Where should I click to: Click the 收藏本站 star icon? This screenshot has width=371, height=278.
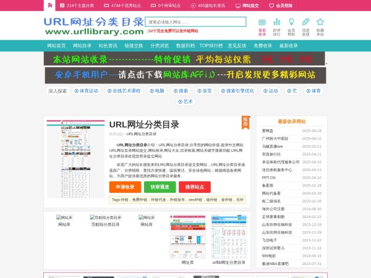click(x=320, y=27)
